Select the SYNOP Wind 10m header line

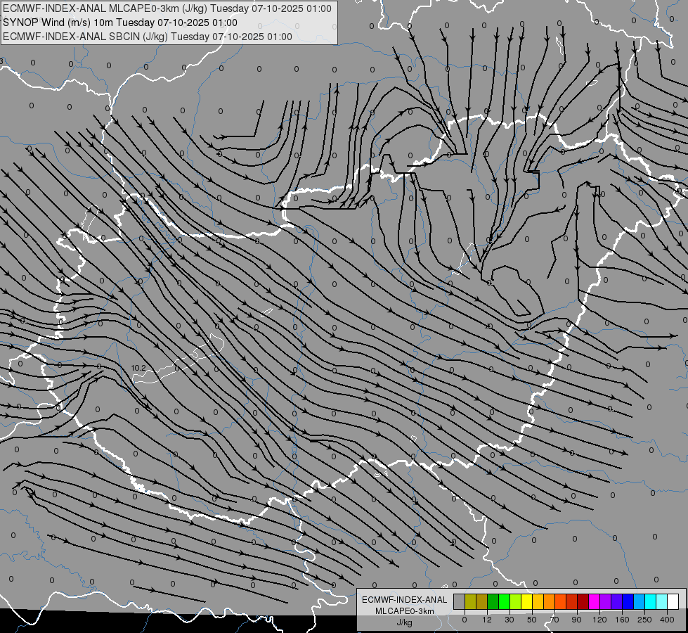pyautogui.click(x=120, y=23)
